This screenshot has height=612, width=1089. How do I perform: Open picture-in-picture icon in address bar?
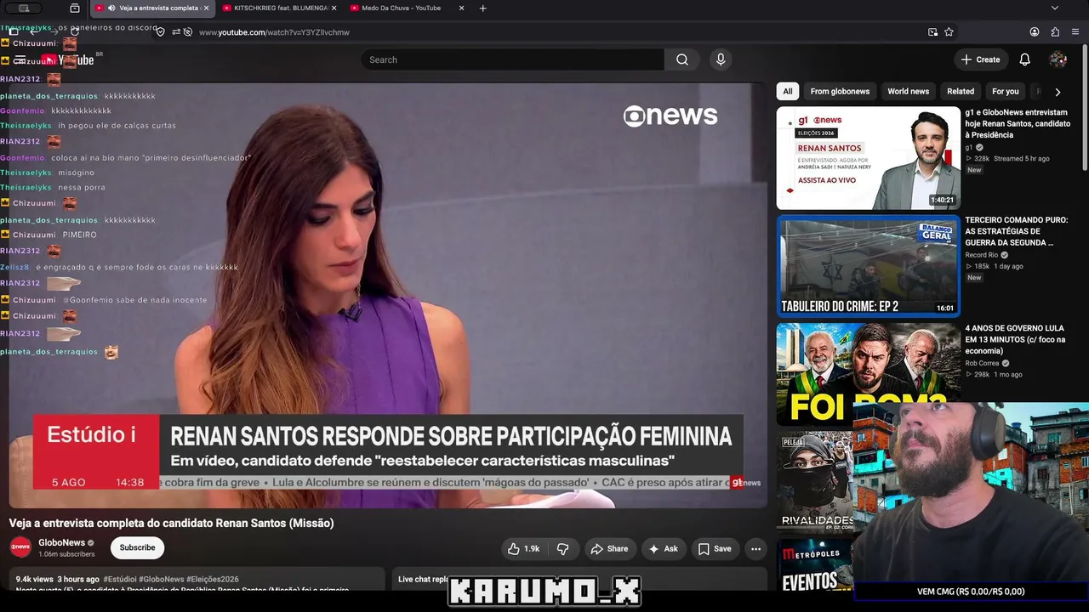tap(932, 32)
